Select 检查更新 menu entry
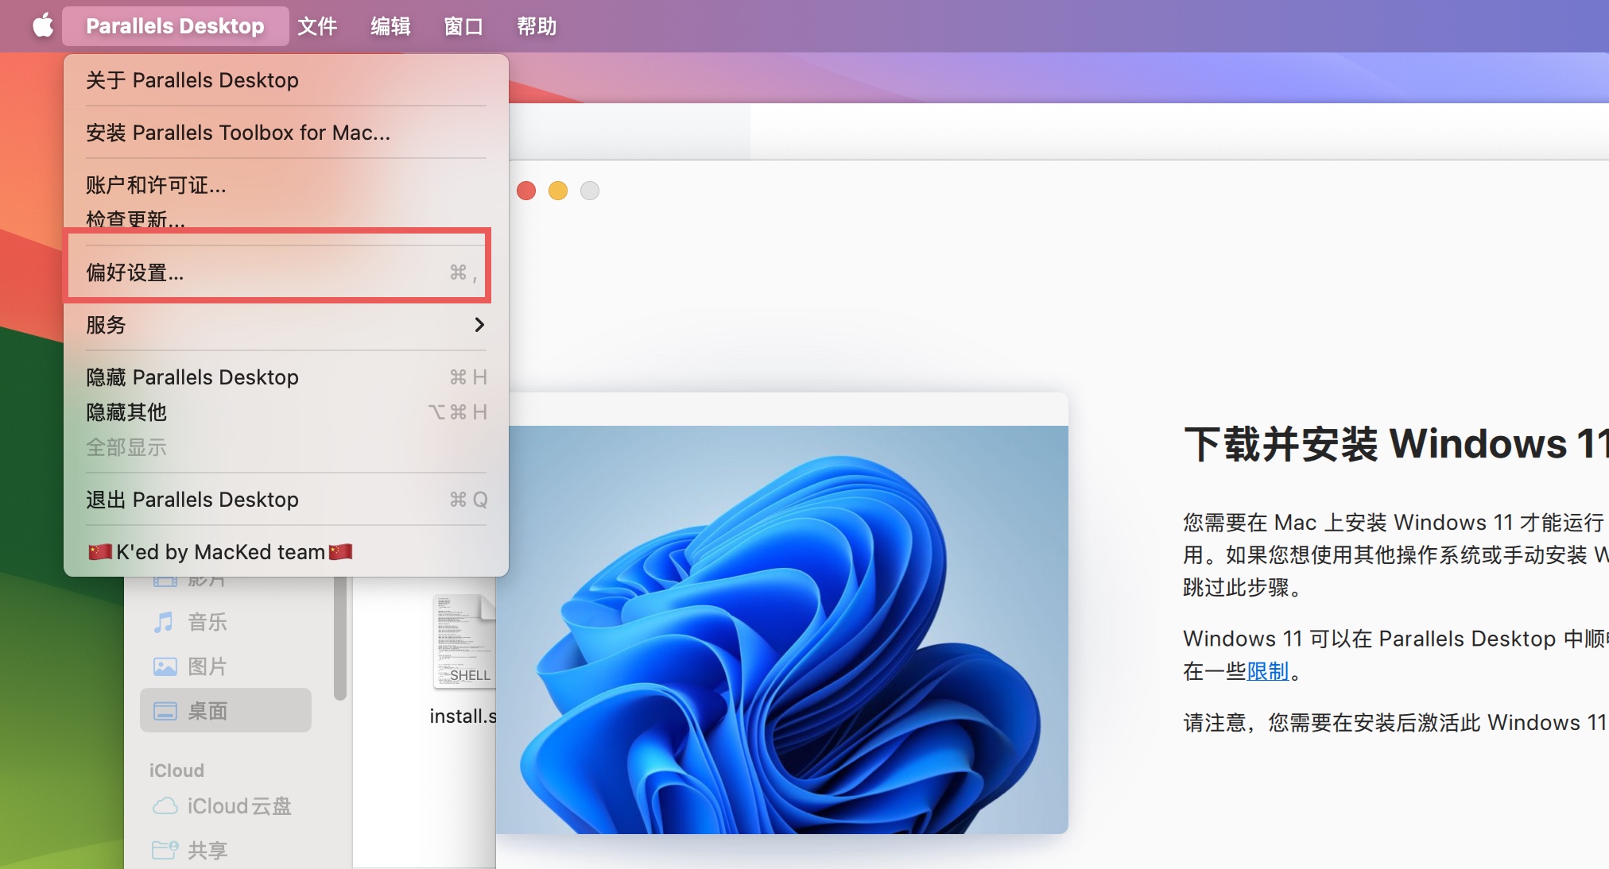This screenshot has width=1609, height=869. (286, 218)
